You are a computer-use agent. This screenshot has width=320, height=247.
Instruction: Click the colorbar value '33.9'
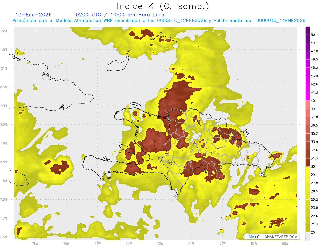[314, 142]
